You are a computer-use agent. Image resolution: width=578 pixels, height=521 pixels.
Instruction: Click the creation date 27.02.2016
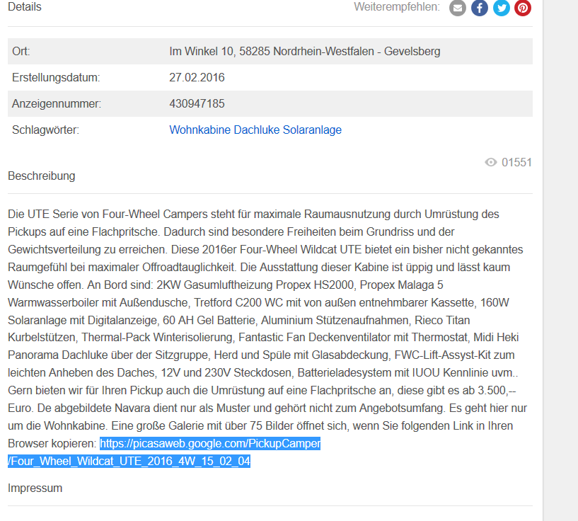coord(197,77)
